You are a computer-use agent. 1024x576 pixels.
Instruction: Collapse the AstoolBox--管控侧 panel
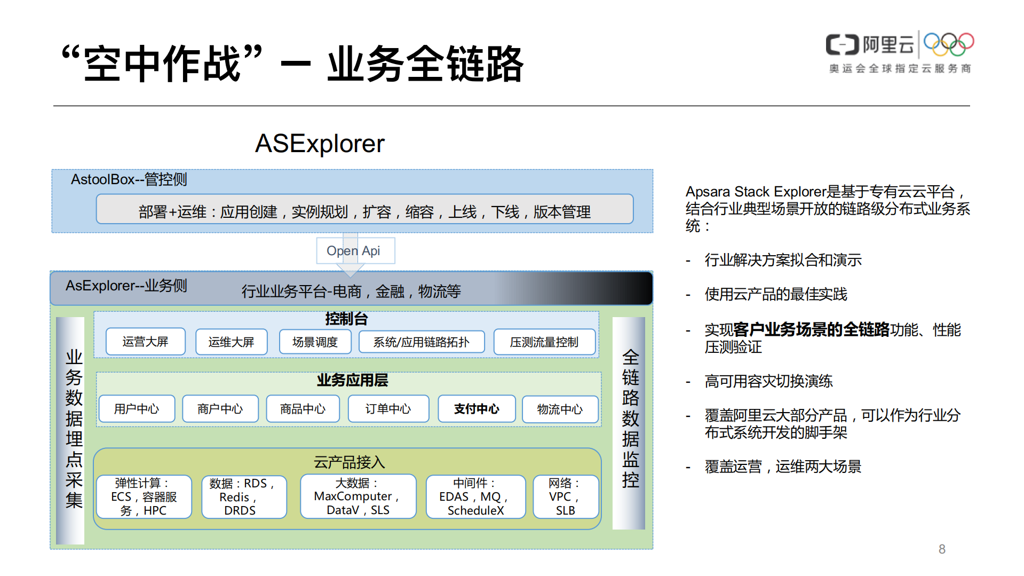tap(130, 180)
